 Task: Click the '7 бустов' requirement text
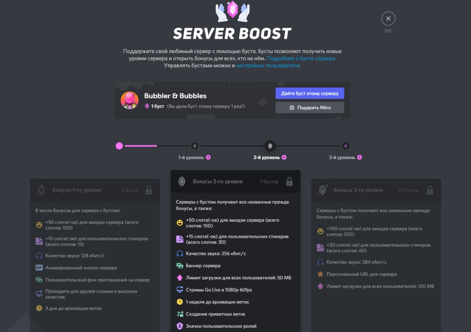pos(269,182)
